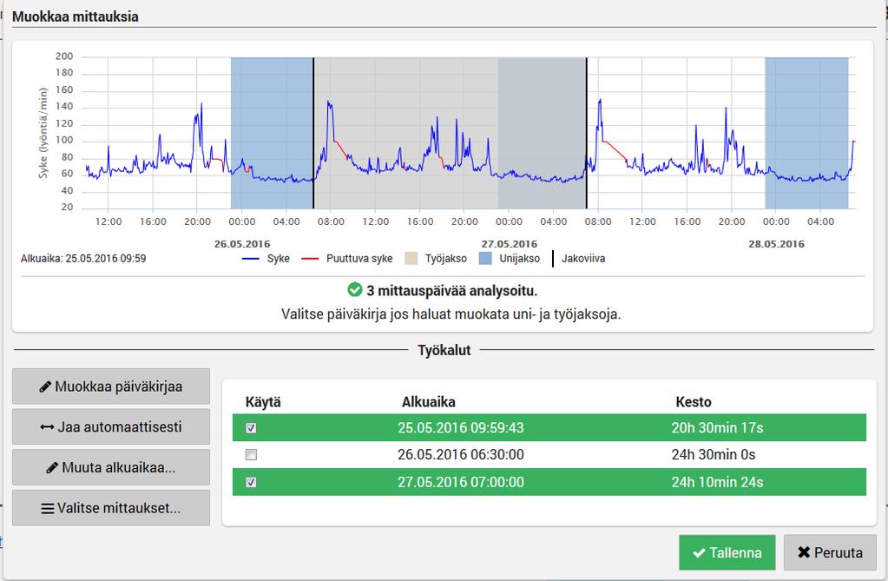
Task: Uncheck the 27.05.2016 07:00:00 measurement checkbox
Action: pos(251,482)
